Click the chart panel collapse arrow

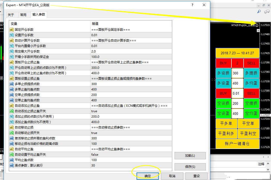[258, 31]
